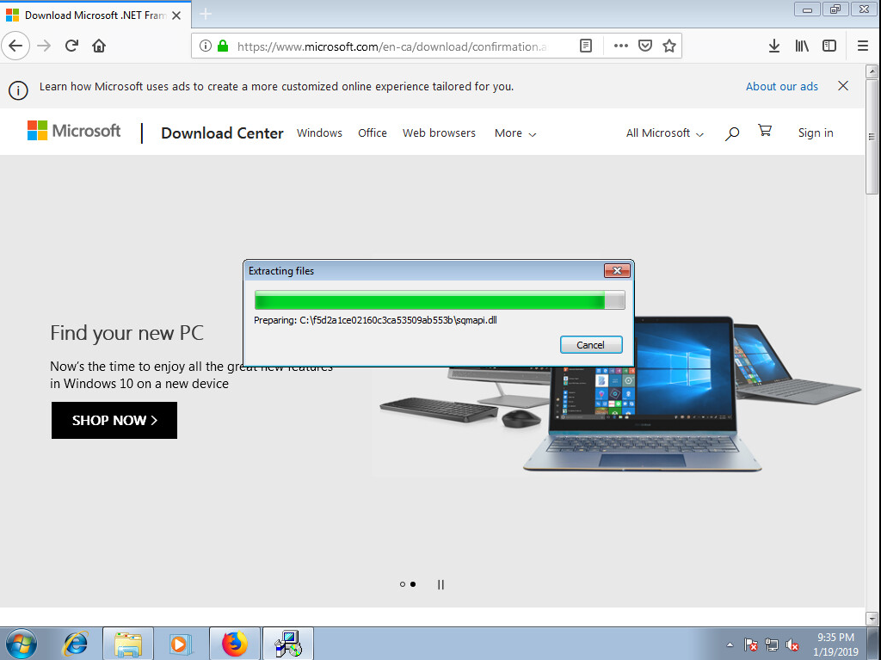The image size is (881, 660).
Task: Open the Firefox home page
Action: coord(99,46)
